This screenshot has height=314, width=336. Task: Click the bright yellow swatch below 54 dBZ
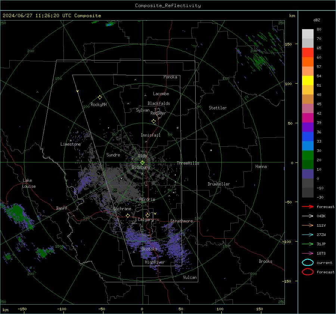click(x=308, y=80)
